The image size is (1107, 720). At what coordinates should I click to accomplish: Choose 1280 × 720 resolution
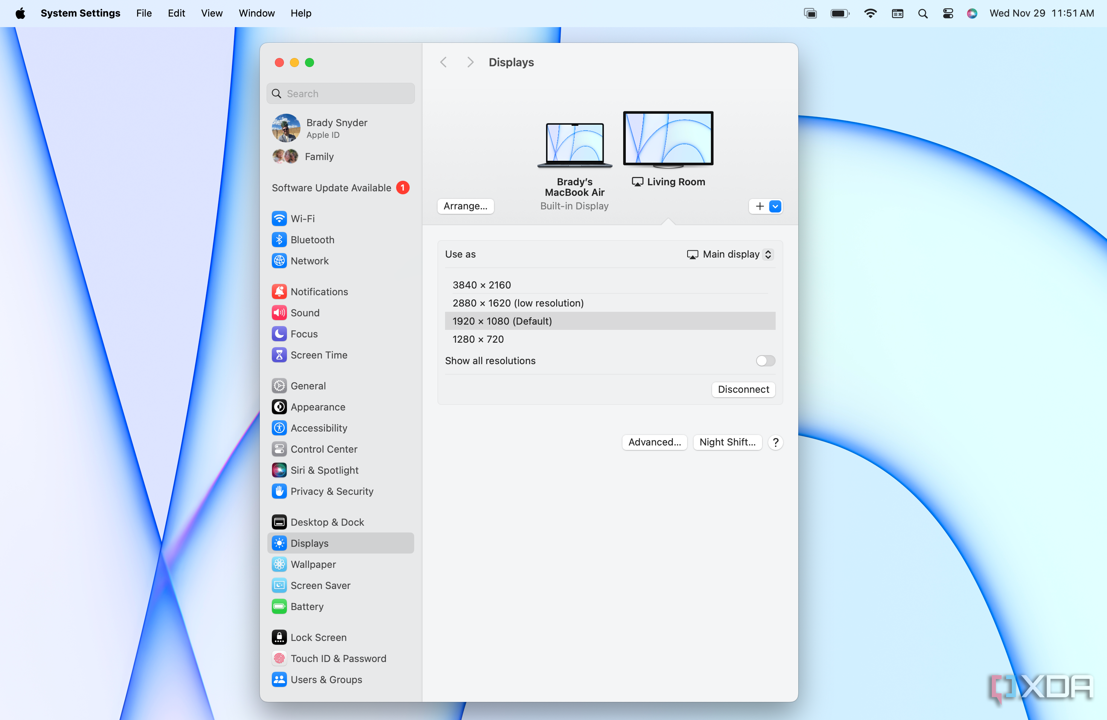(x=610, y=339)
